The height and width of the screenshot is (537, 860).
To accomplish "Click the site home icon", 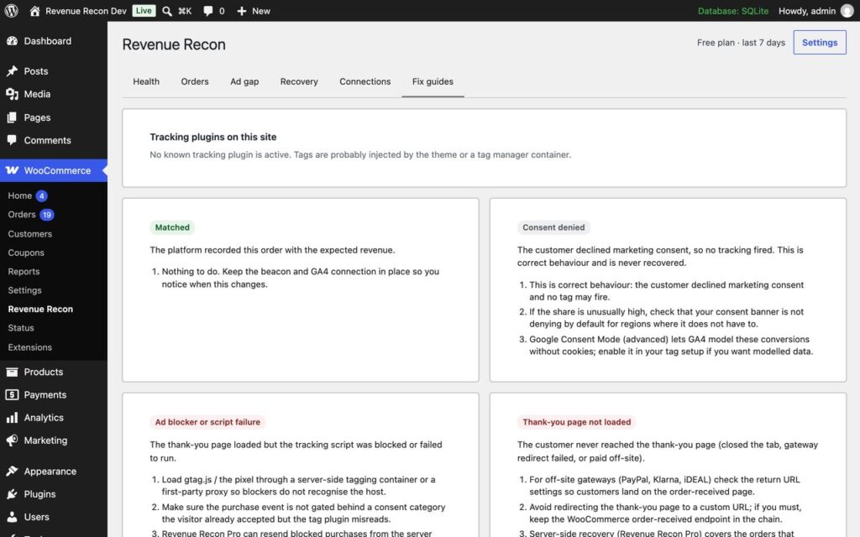I will pyautogui.click(x=34, y=10).
